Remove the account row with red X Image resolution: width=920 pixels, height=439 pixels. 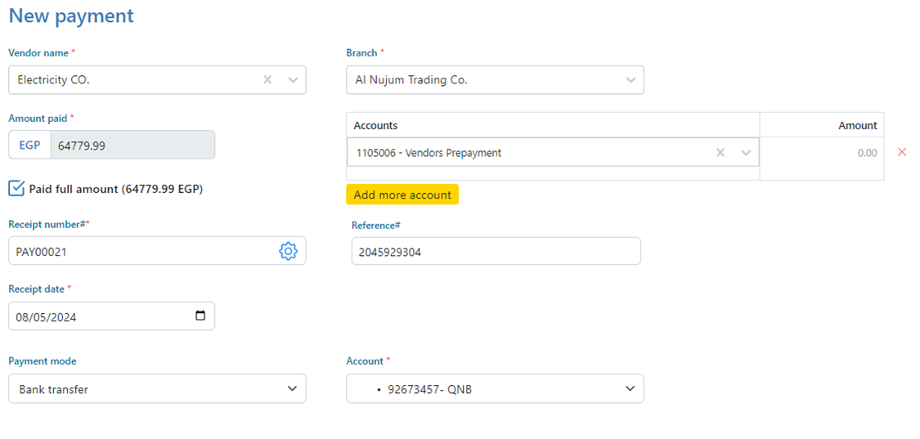tap(902, 152)
